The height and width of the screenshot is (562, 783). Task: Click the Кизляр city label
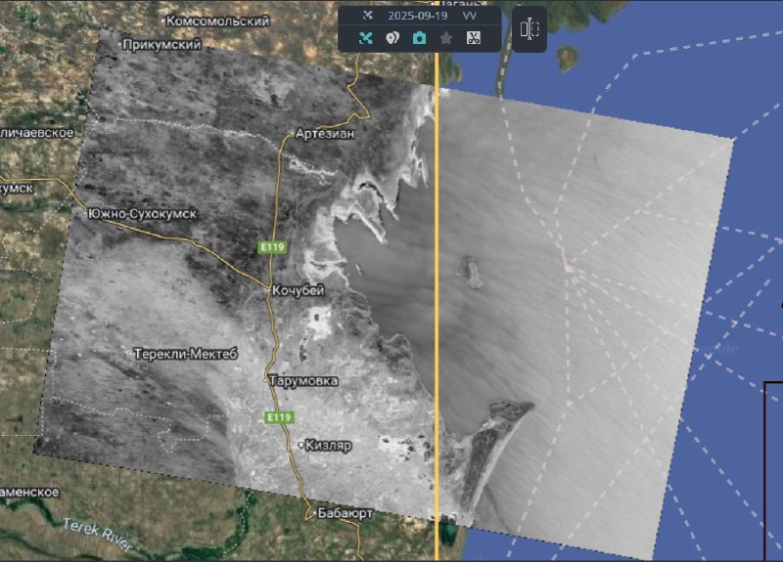[x=328, y=445]
